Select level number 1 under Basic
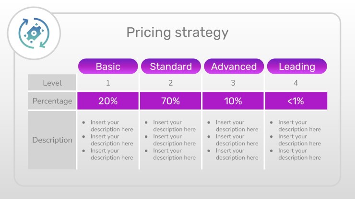Screen dimensions: 355x199 tap(108, 83)
